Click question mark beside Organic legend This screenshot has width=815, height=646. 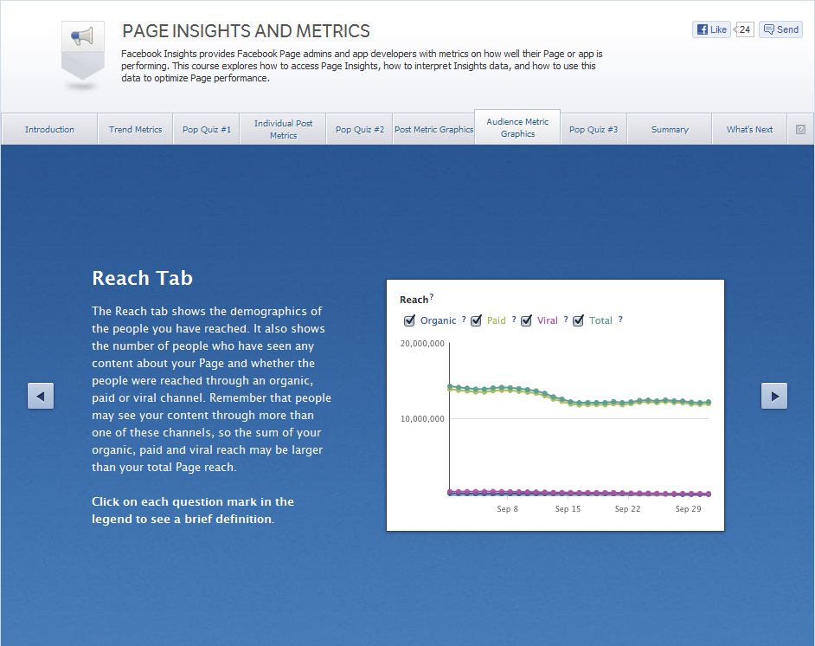tap(464, 320)
